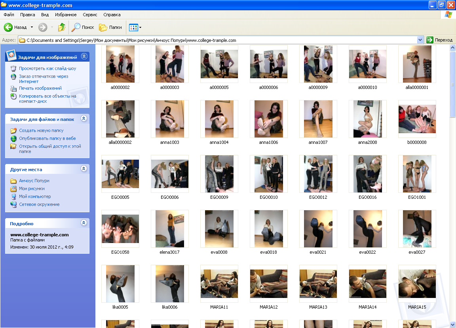The height and width of the screenshot is (328, 456).
Task: Toggle the Folders pane button
Action: (x=110, y=27)
